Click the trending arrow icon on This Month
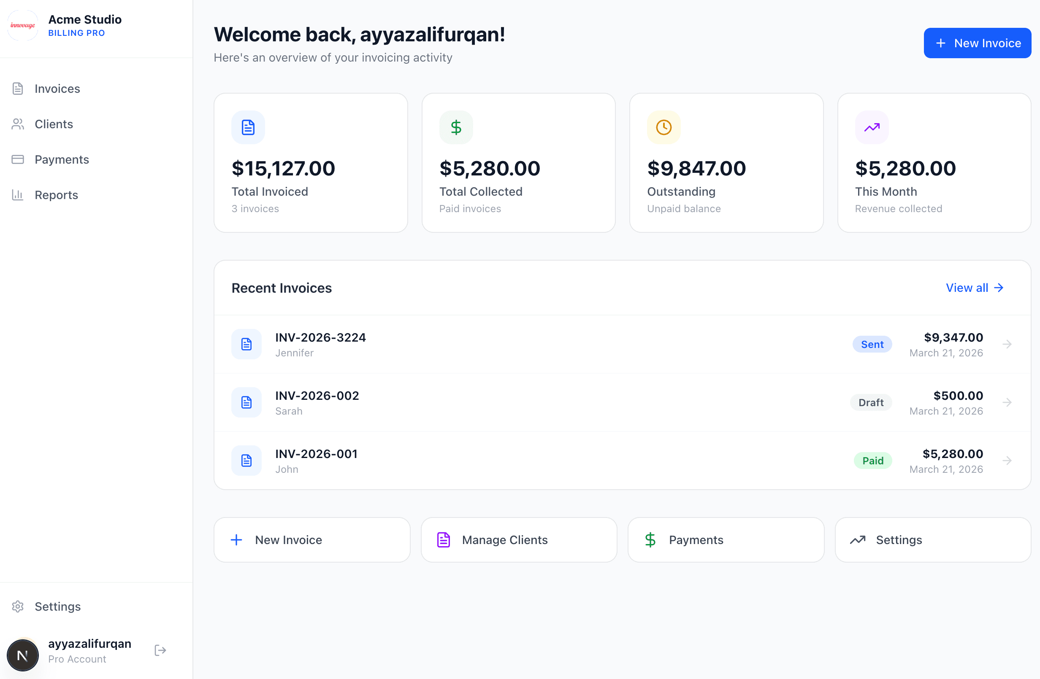 (871, 127)
